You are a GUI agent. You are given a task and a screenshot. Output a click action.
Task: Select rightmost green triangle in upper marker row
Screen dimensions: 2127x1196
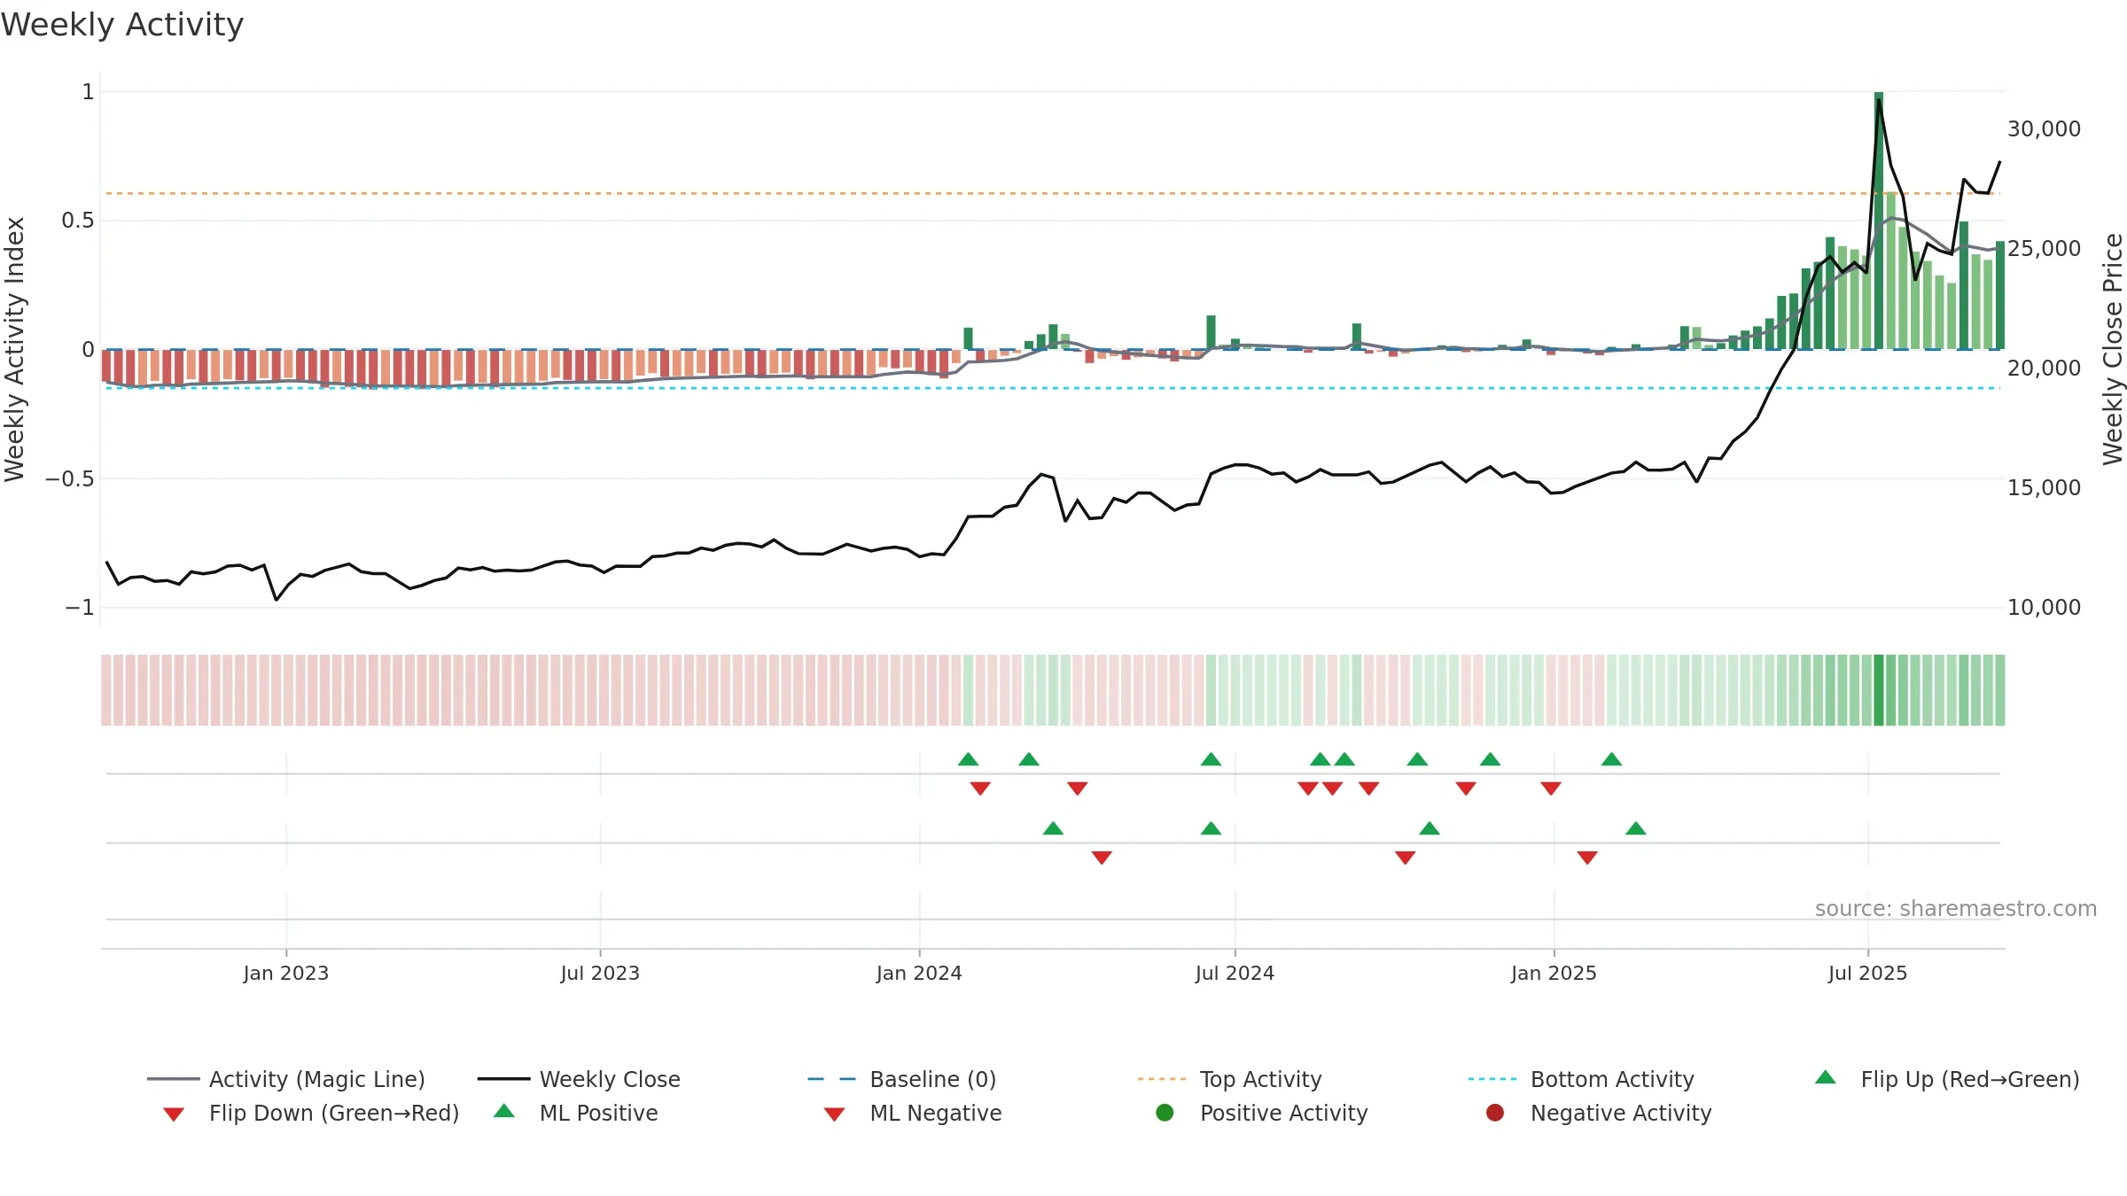(x=1612, y=759)
